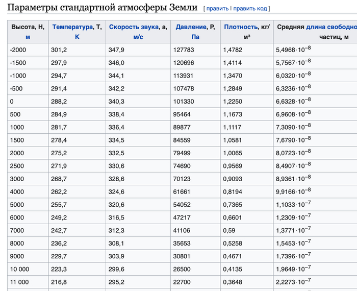Image resolution: width=357 pixels, height=291 pixels.
Task: Click the sound speed cell 295,2
Action: point(116,282)
